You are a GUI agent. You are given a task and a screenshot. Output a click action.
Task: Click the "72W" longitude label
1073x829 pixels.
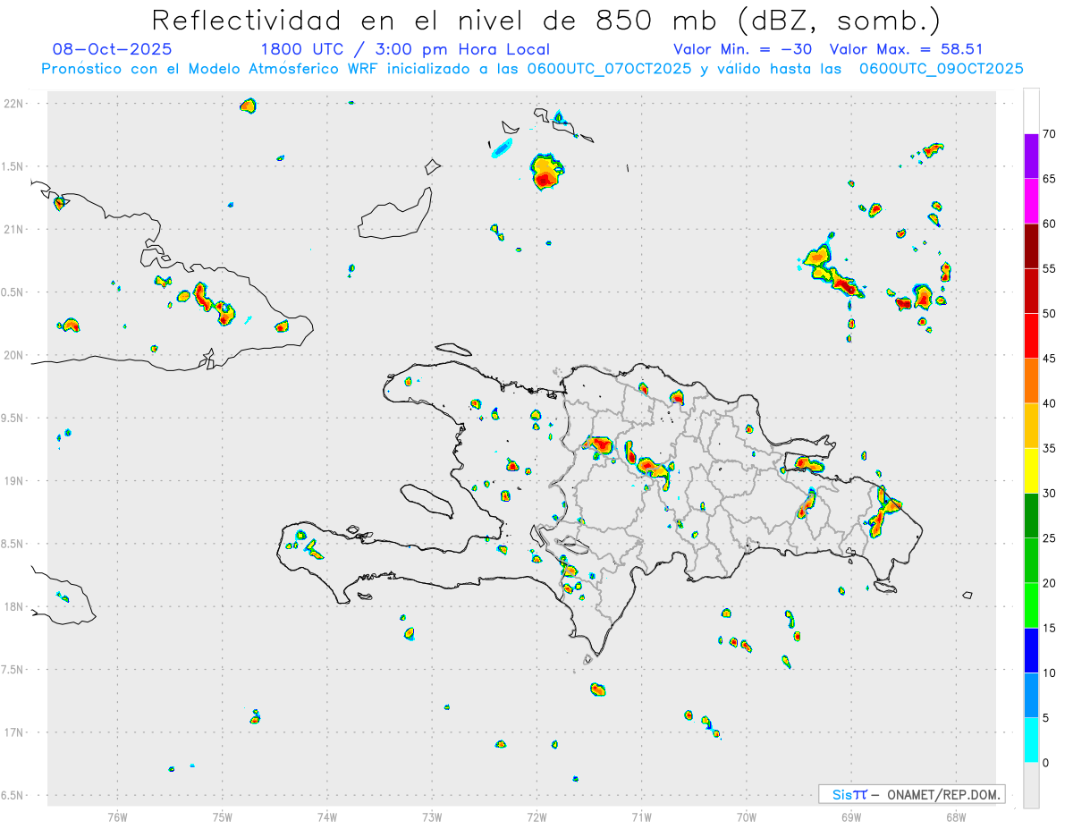pos(536,816)
